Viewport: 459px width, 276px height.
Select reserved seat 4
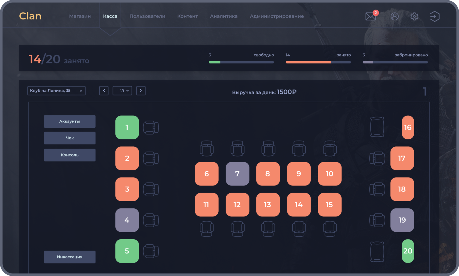point(127,220)
